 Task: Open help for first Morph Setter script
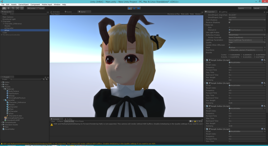coord(262,60)
